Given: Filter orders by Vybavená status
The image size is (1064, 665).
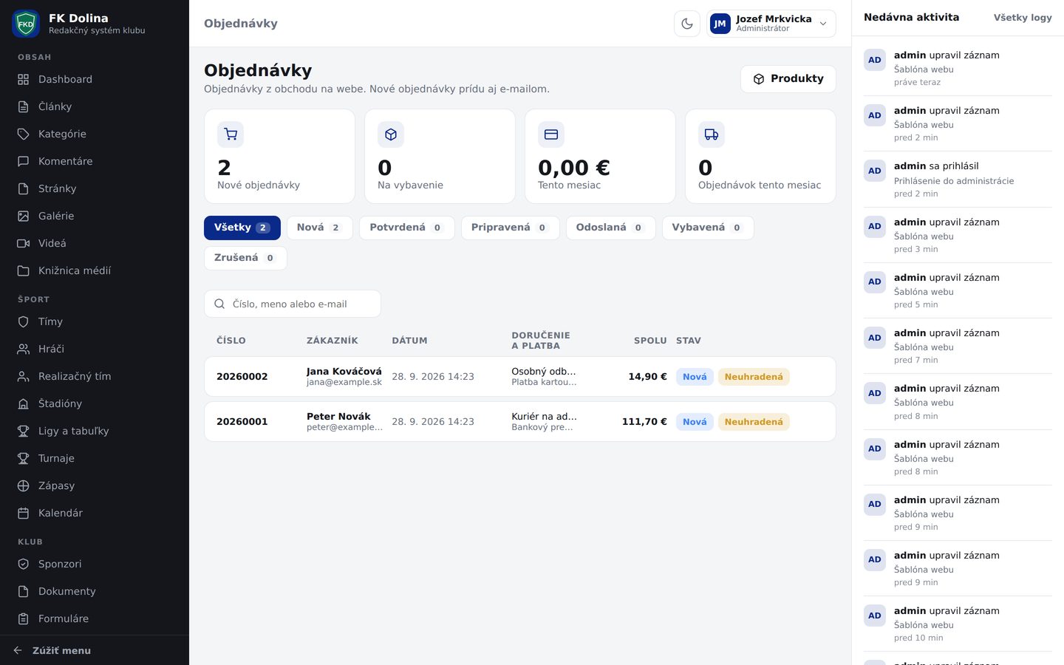Looking at the screenshot, I should [708, 228].
